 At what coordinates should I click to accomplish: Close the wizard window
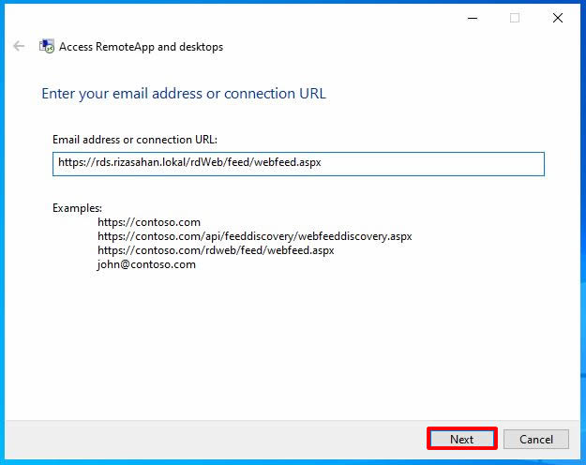(558, 18)
